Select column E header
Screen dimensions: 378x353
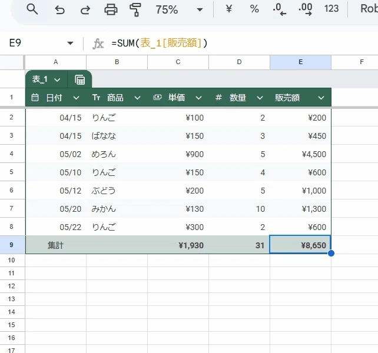coord(301,62)
